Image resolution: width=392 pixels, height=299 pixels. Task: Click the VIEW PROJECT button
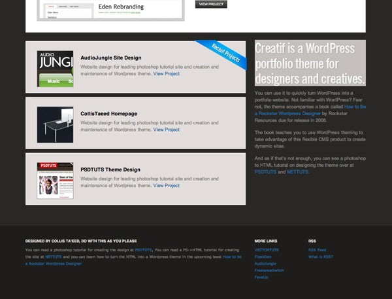point(211,5)
